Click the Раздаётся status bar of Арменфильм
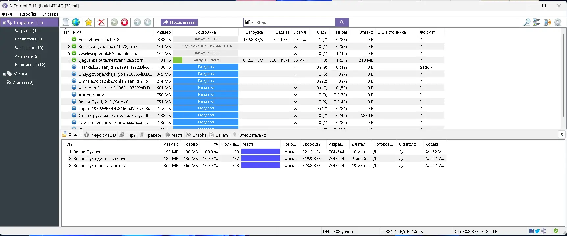This screenshot has height=236, width=567. [206, 95]
